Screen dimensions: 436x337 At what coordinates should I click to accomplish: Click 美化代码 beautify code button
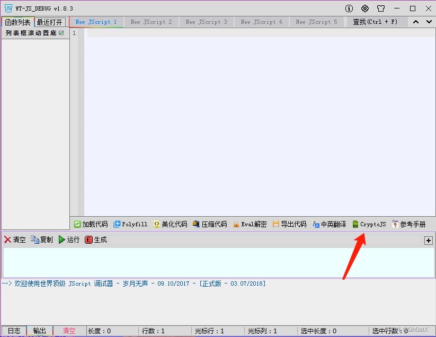pos(170,224)
